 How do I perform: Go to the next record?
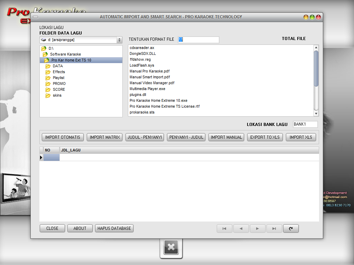pyautogui.click(x=258, y=228)
